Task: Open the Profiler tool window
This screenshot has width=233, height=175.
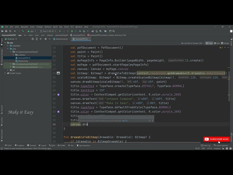Action: pyautogui.click(x=62, y=145)
